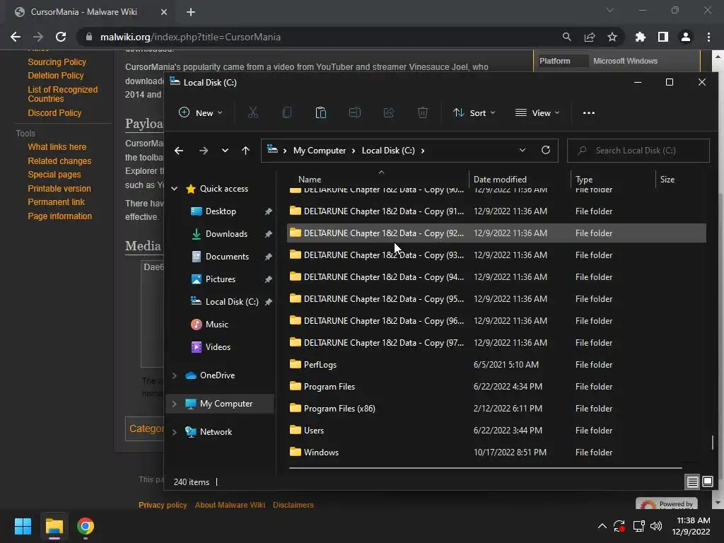Select Pictures in Quick access
This screenshot has height=543, width=724.
pos(221,279)
